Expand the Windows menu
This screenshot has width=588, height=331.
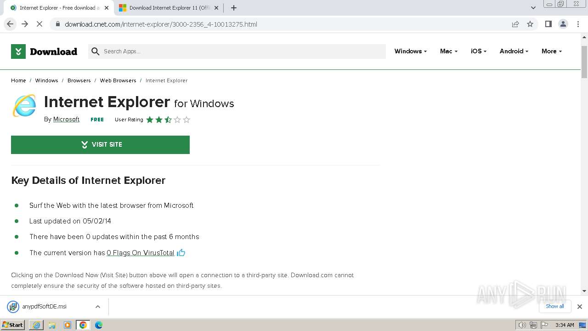[x=411, y=51]
